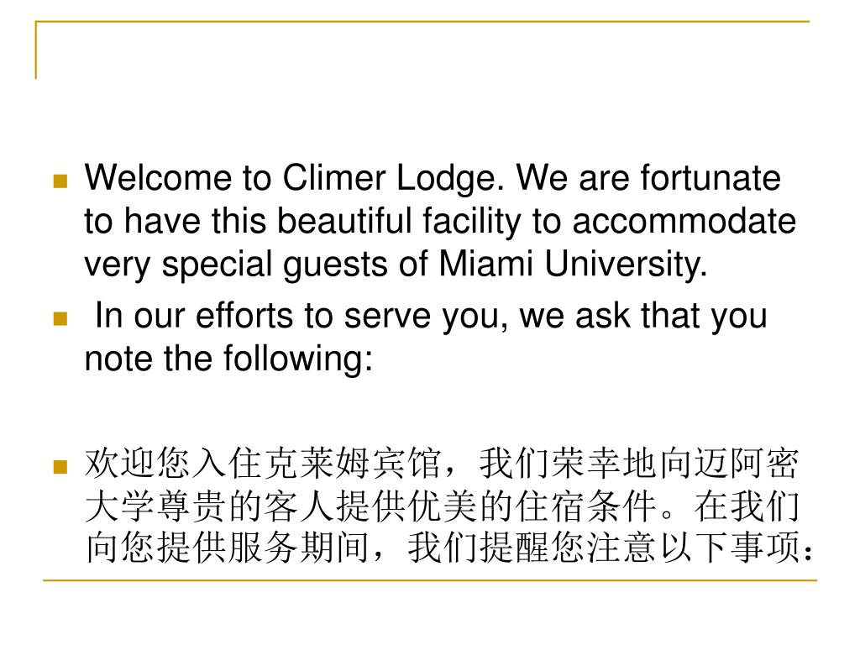Click the words 'Climer Lodge' in first line

(393, 180)
